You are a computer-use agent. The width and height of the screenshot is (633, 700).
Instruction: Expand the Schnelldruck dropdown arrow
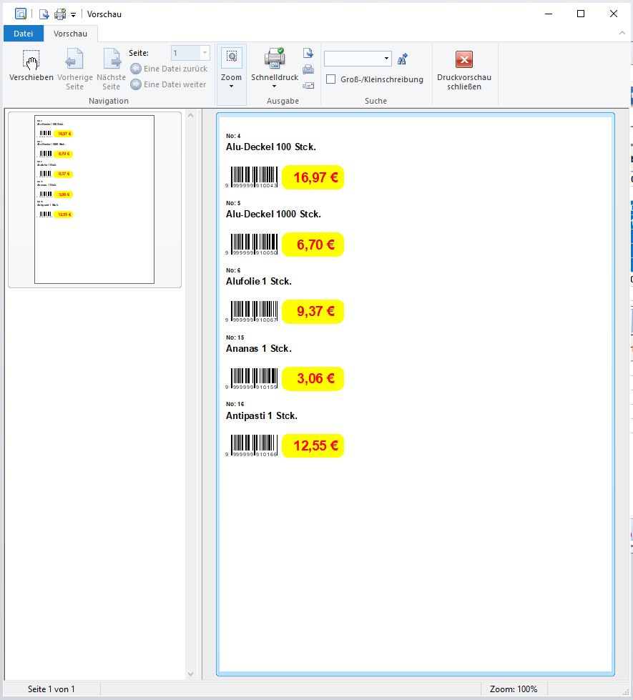(274, 87)
